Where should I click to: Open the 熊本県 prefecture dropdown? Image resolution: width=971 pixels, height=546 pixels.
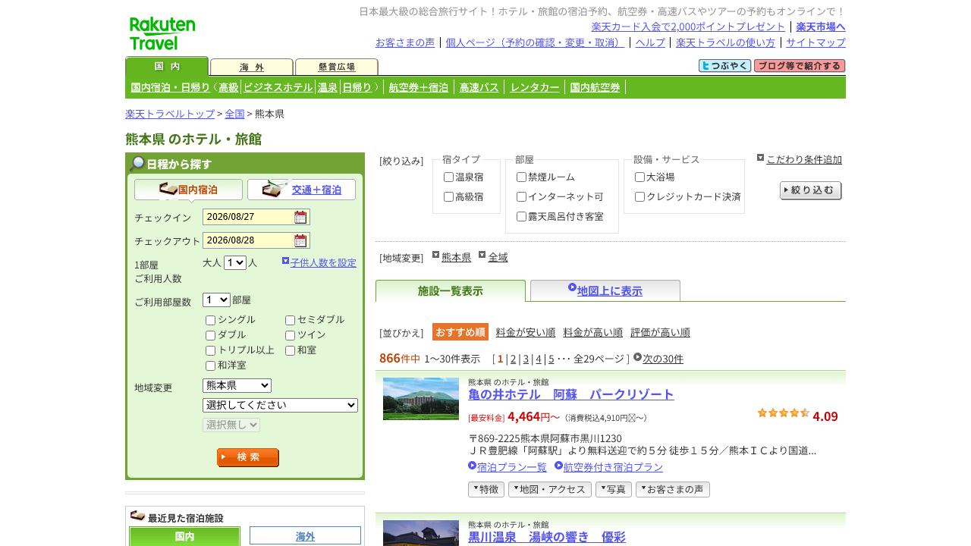(237, 385)
